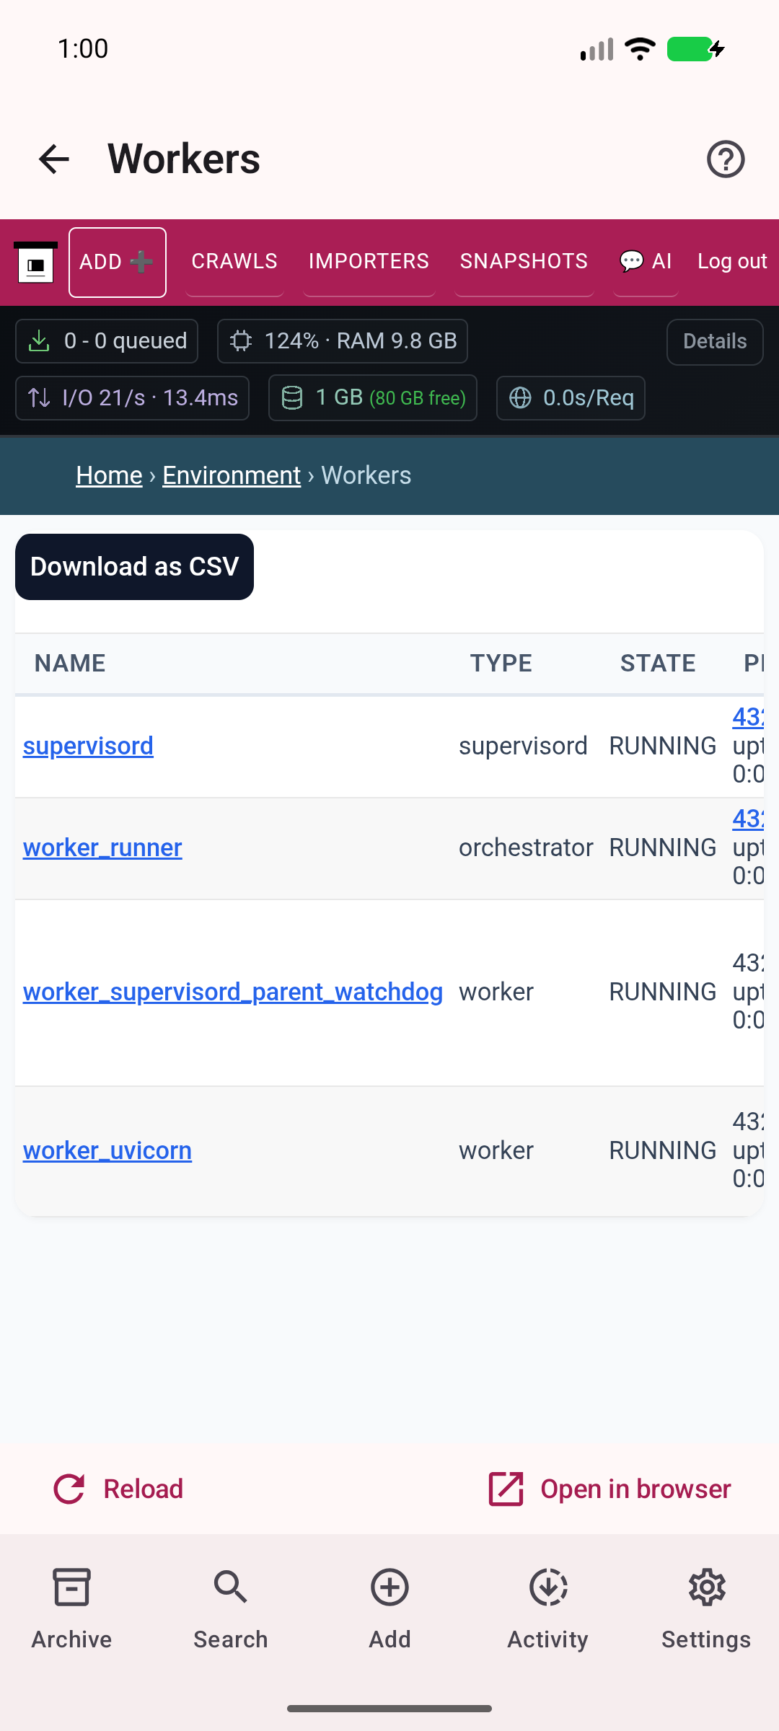Image resolution: width=779 pixels, height=1731 pixels.
Task: Select worker type in watchdog row
Action: click(496, 992)
